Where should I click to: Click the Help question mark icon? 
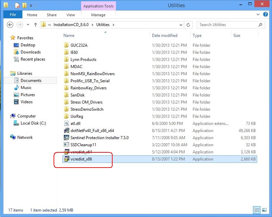266,14
